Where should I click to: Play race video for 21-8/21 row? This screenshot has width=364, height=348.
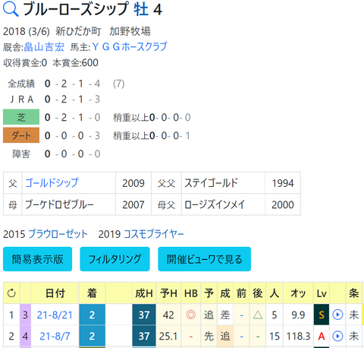pos(337,315)
